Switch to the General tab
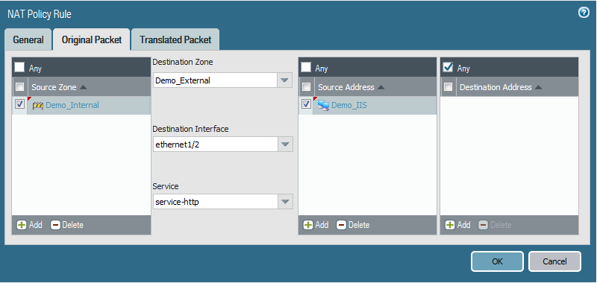597x283 pixels. click(28, 39)
